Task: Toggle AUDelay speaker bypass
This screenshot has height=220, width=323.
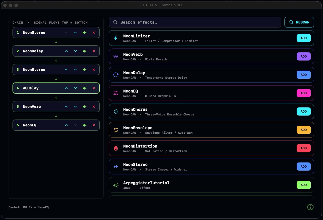Action: (x=85, y=88)
